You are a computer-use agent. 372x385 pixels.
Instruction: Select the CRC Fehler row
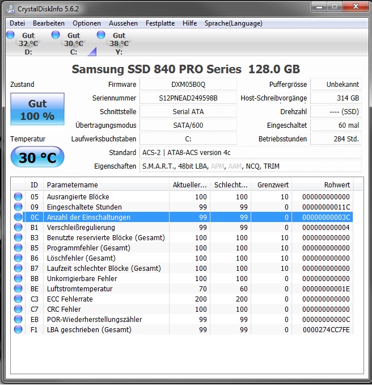click(182, 309)
